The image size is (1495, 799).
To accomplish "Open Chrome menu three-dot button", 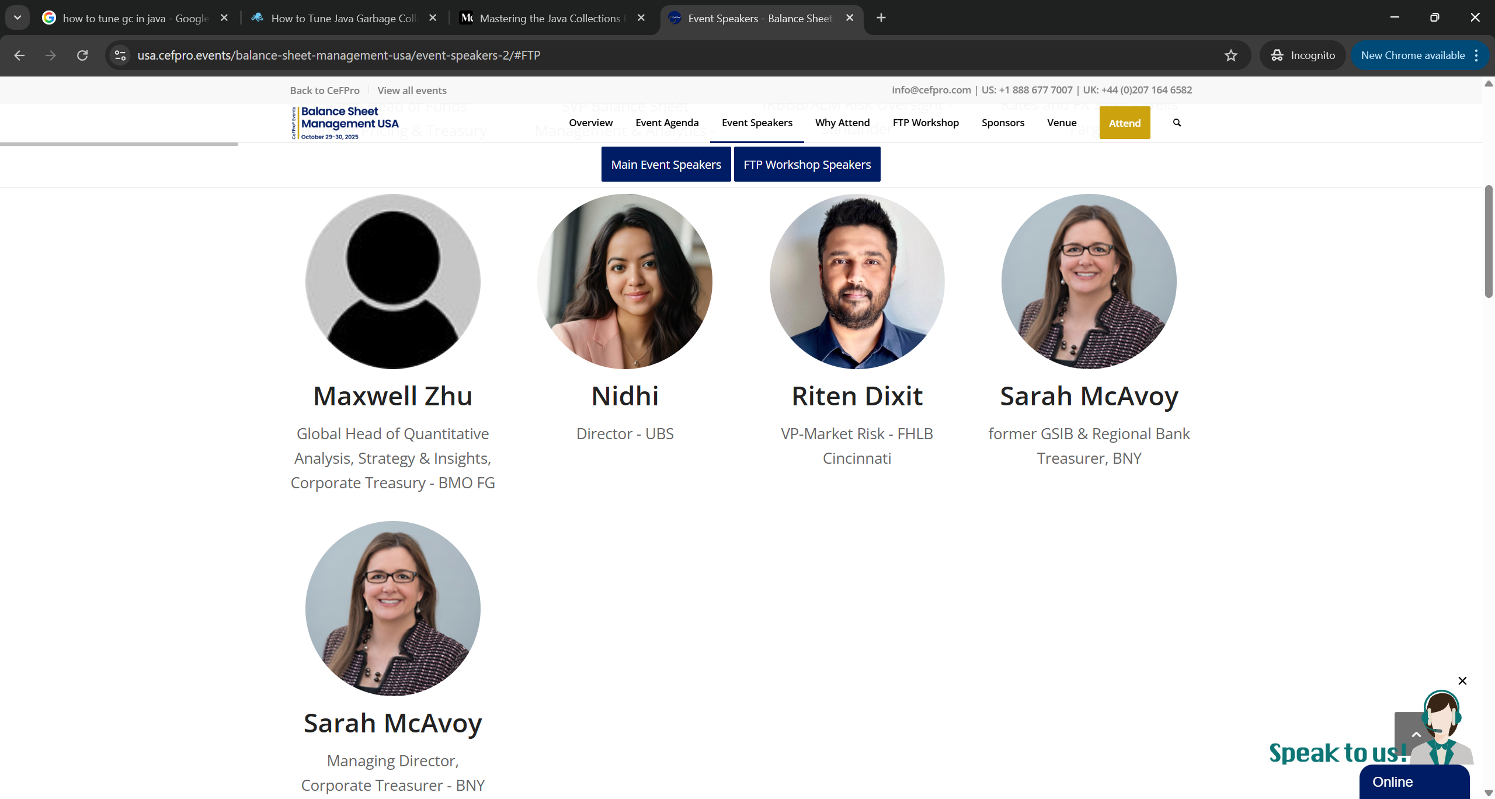I will 1476,55.
